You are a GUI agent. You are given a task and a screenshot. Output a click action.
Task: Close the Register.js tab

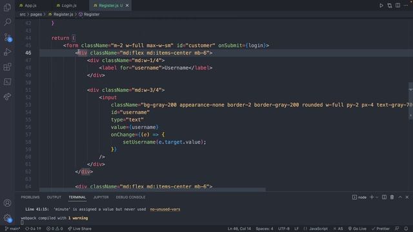[x=127, y=5]
